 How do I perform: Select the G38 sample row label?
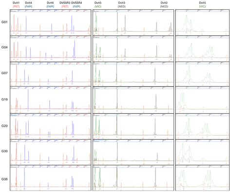(x=4, y=179)
